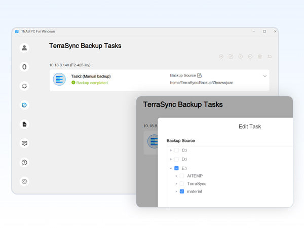The width and height of the screenshot is (304, 228).
Task: Expand Task2 details with the chevron
Action: click(264, 76)
